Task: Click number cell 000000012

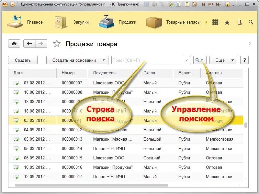Action: (72, 130)
